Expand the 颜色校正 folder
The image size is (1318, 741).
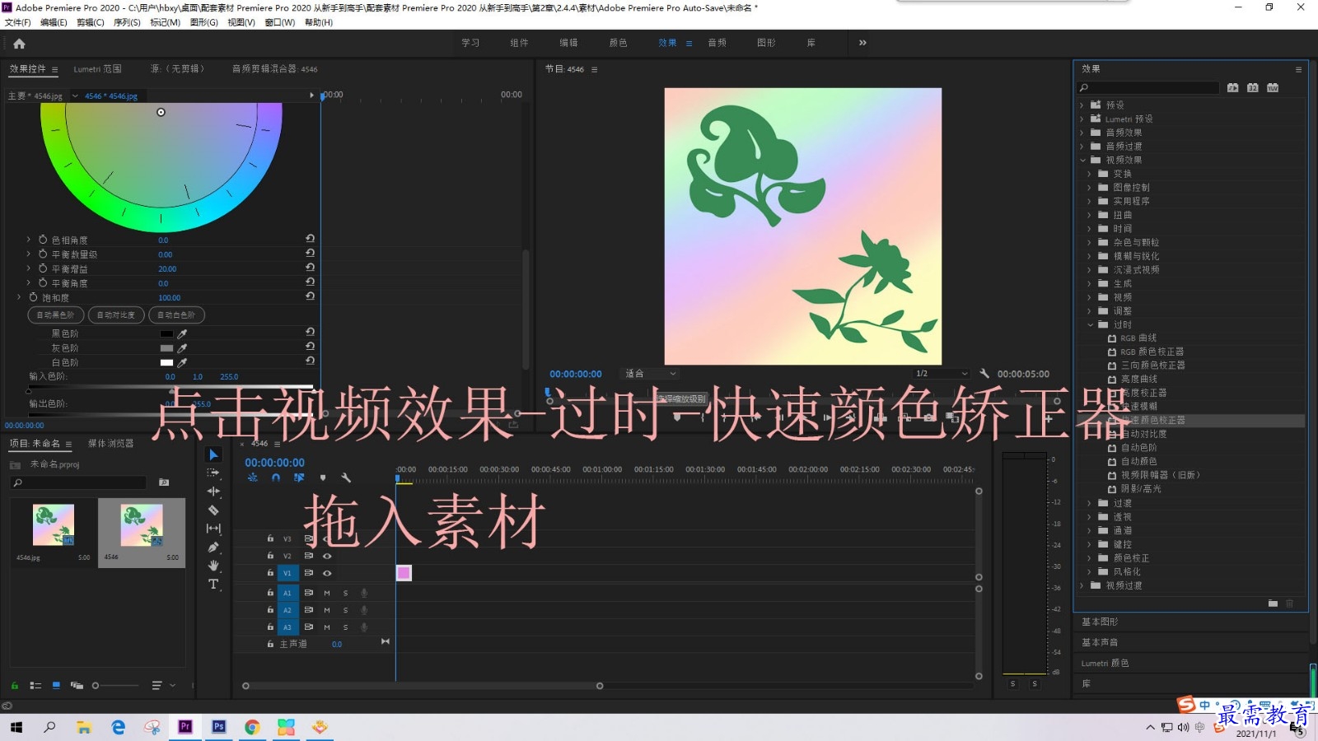point(1090,557)
